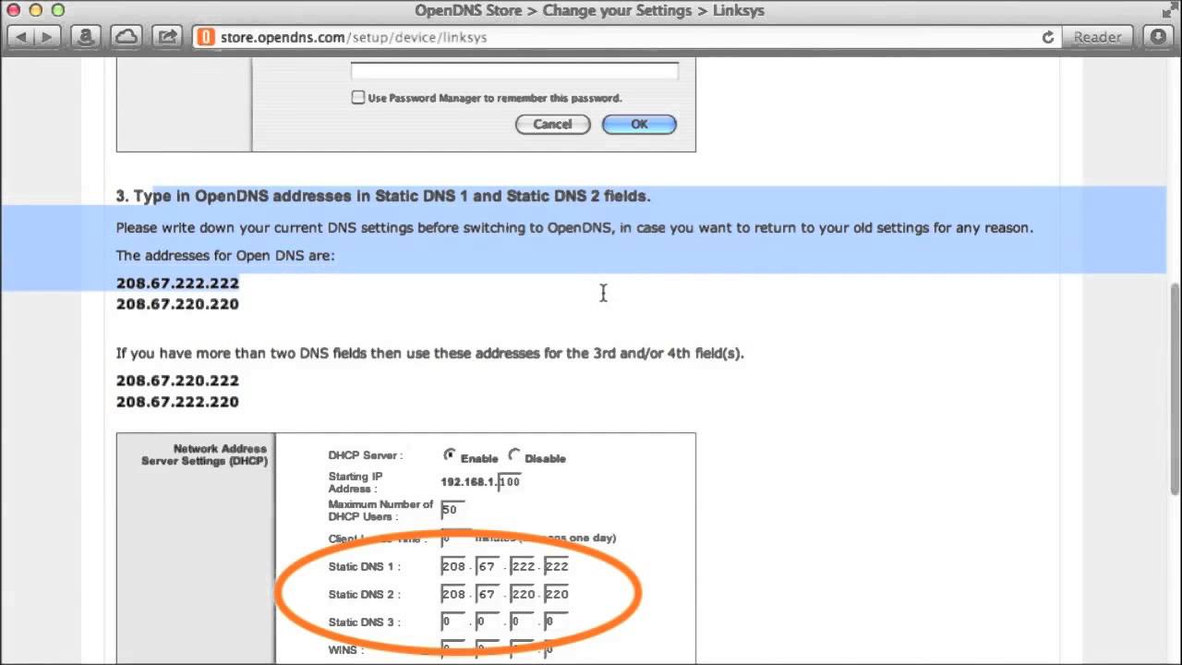Click the OK button in password dialog

pos(639,124)
